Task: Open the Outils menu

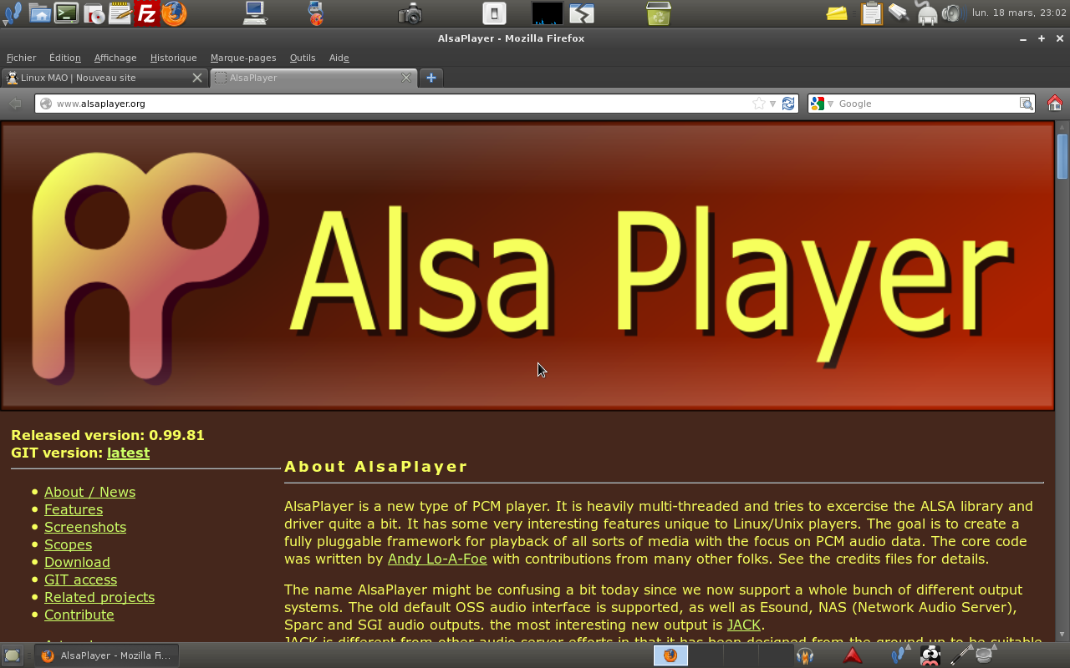Action: click(x=303, y=58)
